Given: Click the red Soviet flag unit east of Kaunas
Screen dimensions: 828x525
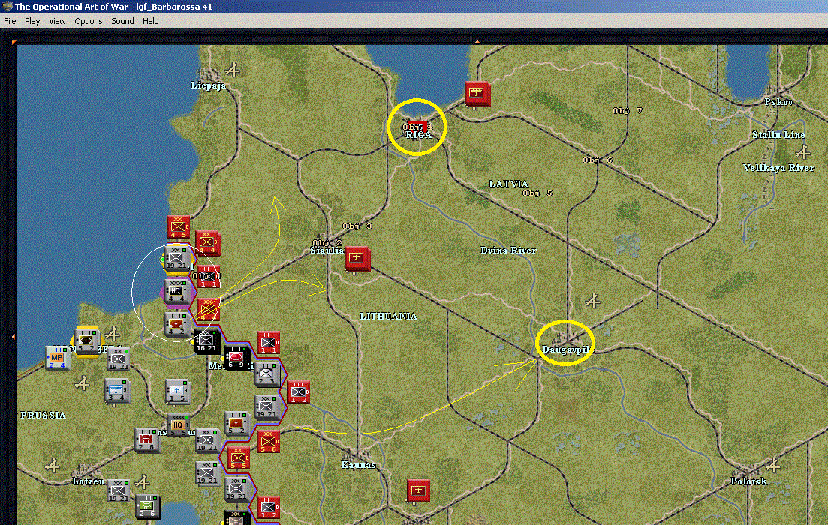Looking at the screenshot, I should coord(418,491).
